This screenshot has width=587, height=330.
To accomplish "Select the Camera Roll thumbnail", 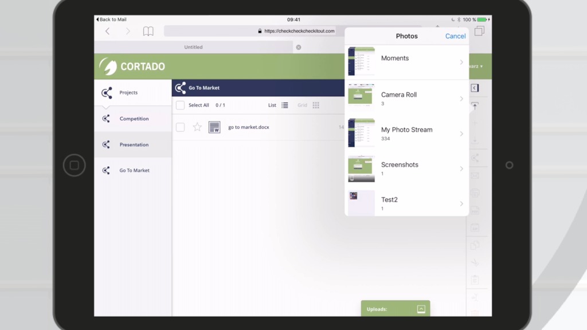I will coord(361,96).
